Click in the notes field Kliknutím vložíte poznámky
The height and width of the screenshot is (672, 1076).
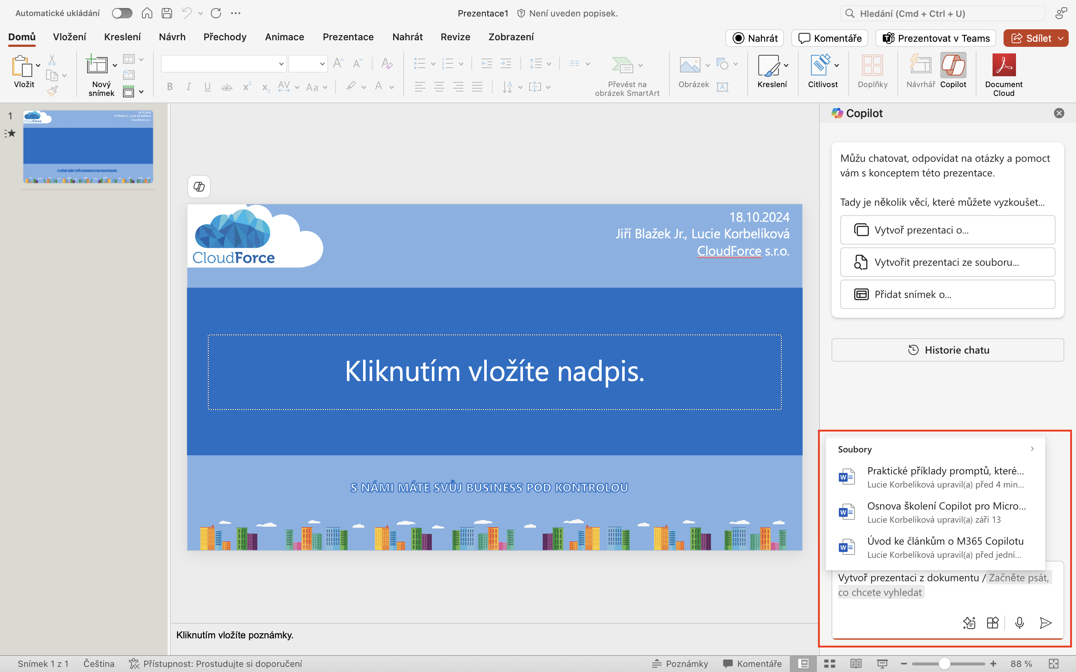pyautogui.click(x=494, y=635)
